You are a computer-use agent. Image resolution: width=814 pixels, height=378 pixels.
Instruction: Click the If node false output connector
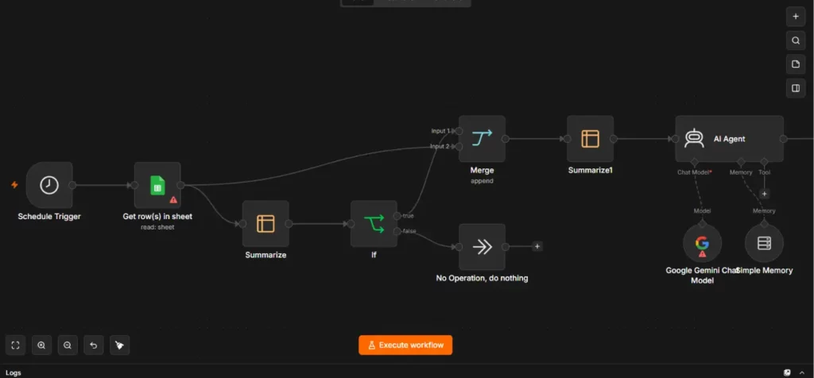click(x=397, y=231)
